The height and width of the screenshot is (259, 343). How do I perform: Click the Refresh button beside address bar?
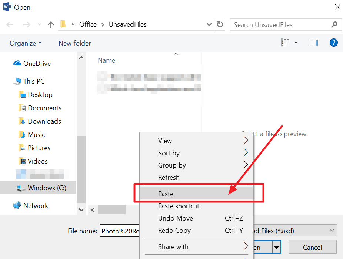(x=220, y=25)
